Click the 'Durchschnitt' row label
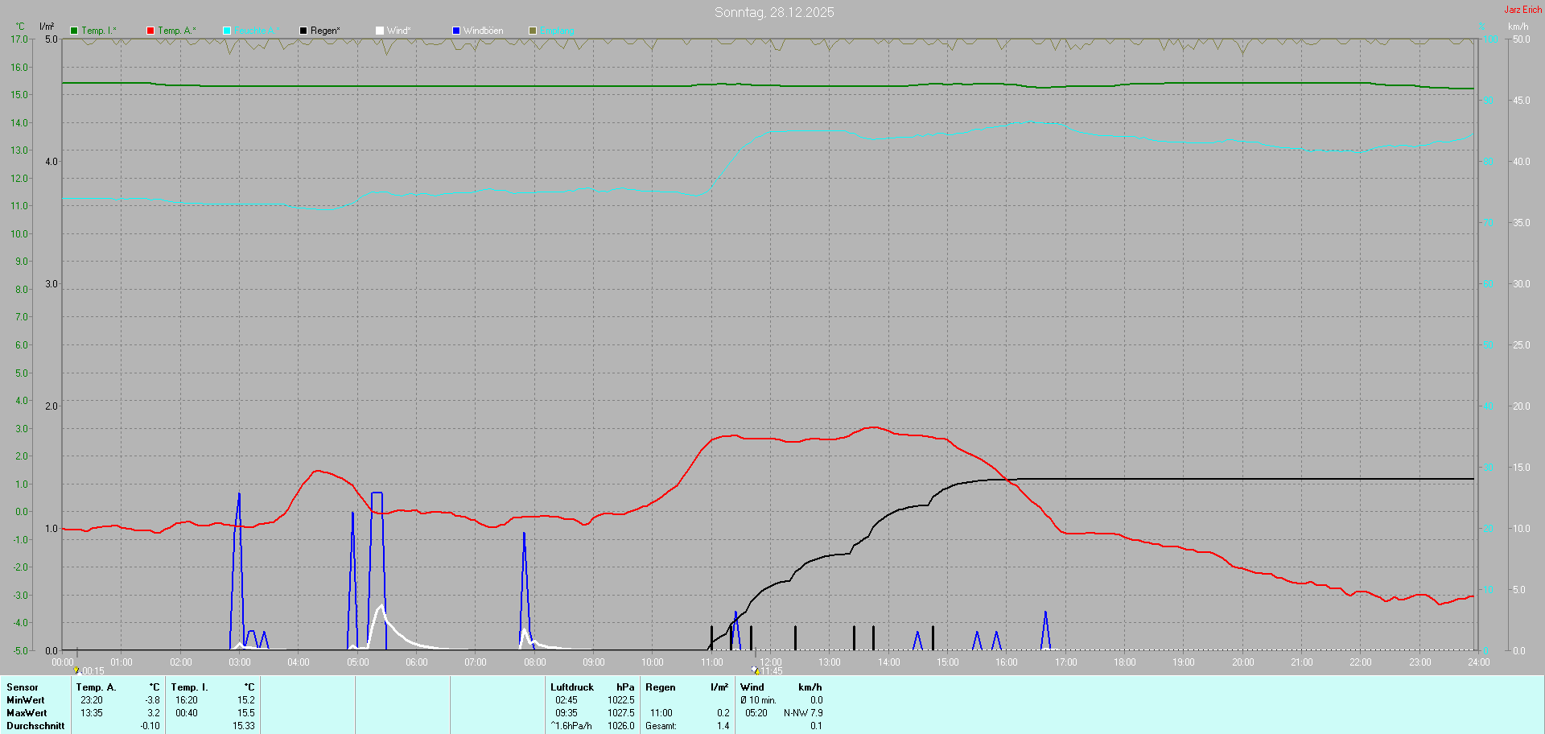The image size is (1545, 734). point(35,726)
